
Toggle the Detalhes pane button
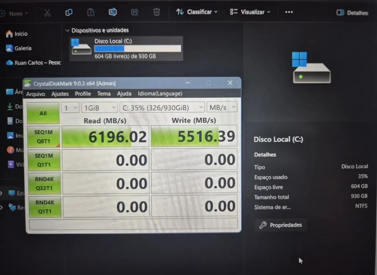coord(352,13)
